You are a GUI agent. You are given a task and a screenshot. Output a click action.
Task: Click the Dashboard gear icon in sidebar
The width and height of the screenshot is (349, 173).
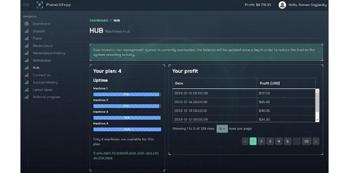pos(27,24)
